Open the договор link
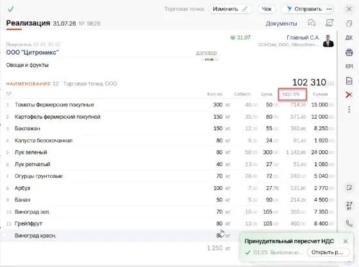The width and height of the screenshot is (359, 267). (x=206, y=53)
